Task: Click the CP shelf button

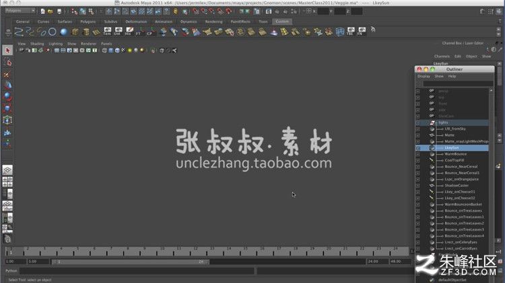Action: [x=151, y=31]
